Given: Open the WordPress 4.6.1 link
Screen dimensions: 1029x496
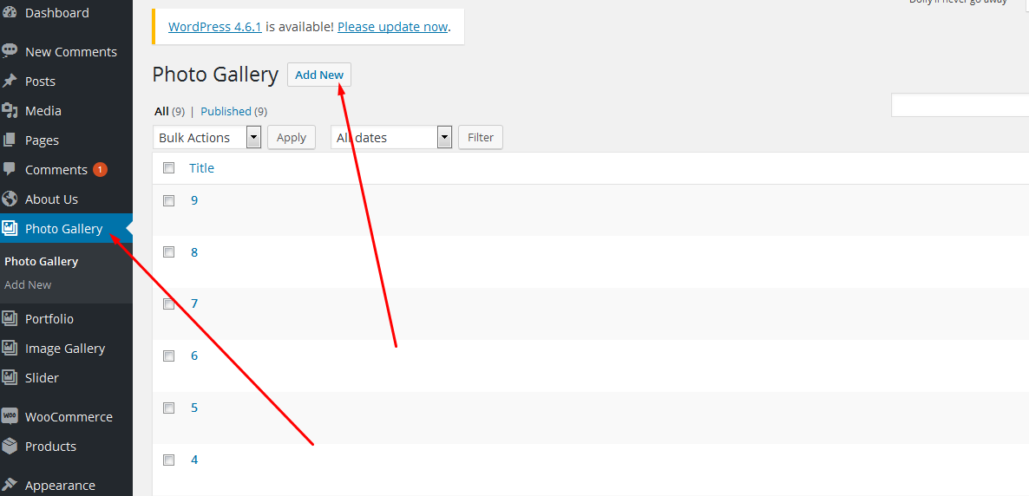Looking at the screenshot, I should pyautogui.click(x=215, y=27).
